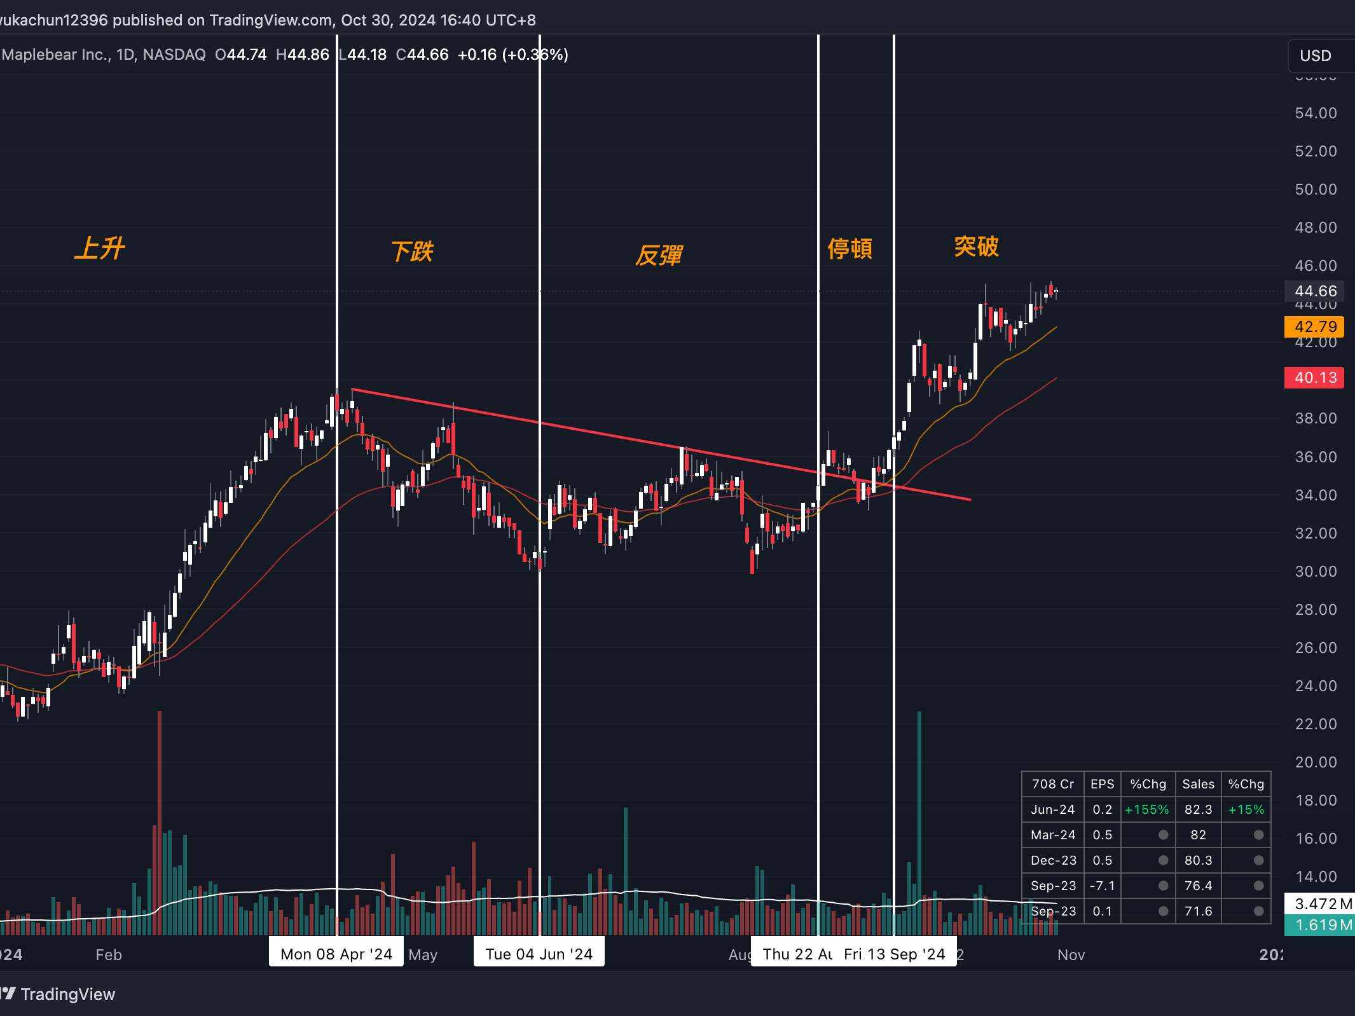
Task: Click the Fri 13 Sep '24 date label
Action: pyautogui.click(x=894, y=954)
